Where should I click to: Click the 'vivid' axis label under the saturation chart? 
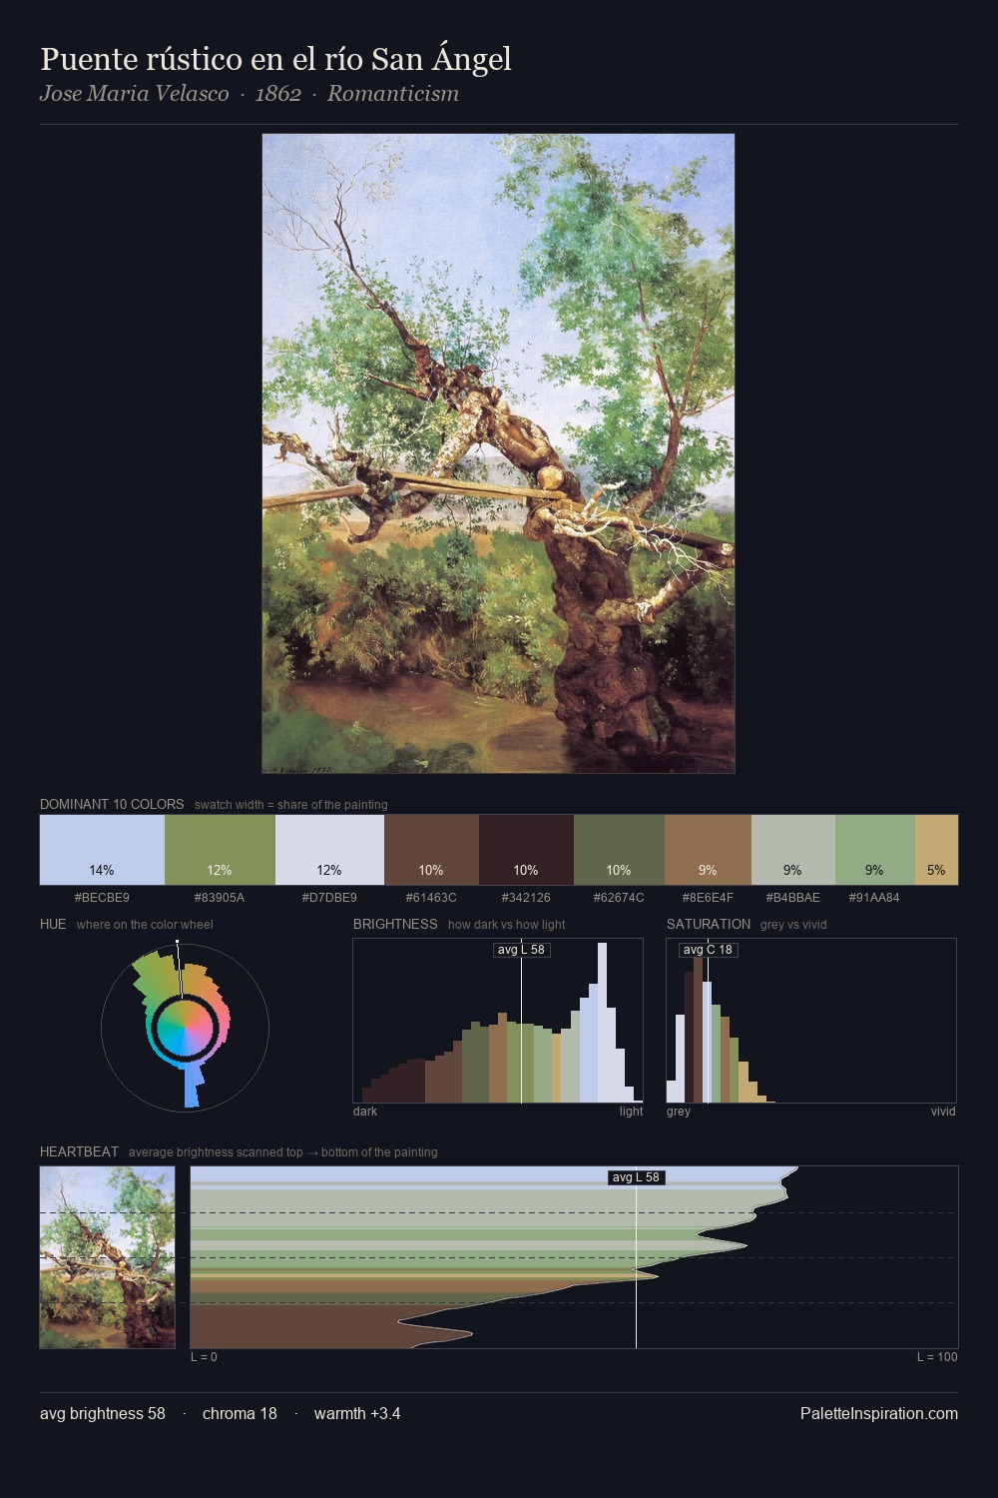coord(943,1112)
